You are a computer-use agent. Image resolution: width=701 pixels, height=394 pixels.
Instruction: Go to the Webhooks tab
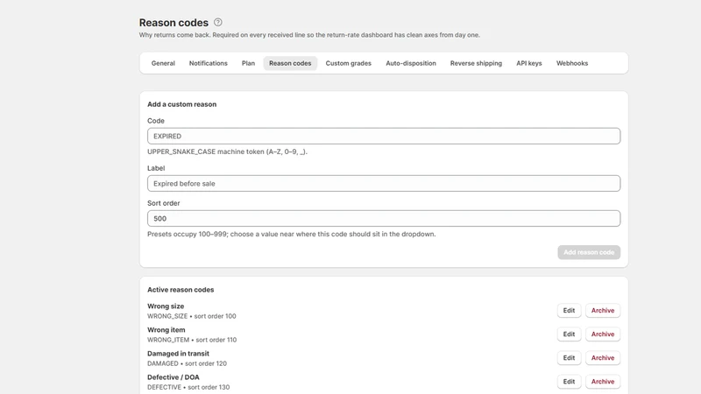[572, 63]
